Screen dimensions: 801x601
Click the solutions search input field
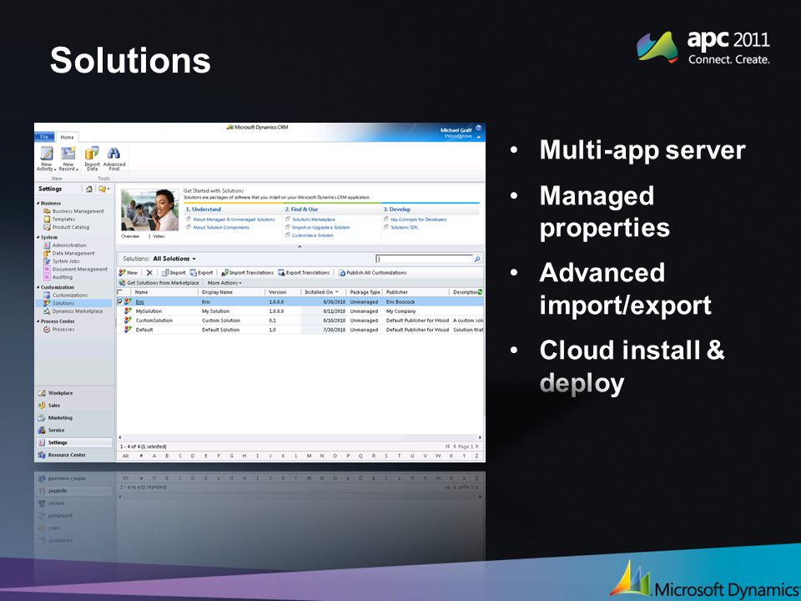[x=424, y=259]
